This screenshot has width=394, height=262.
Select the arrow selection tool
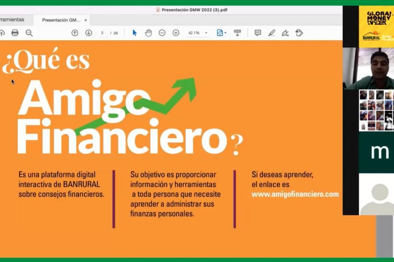tap(135, 33)
